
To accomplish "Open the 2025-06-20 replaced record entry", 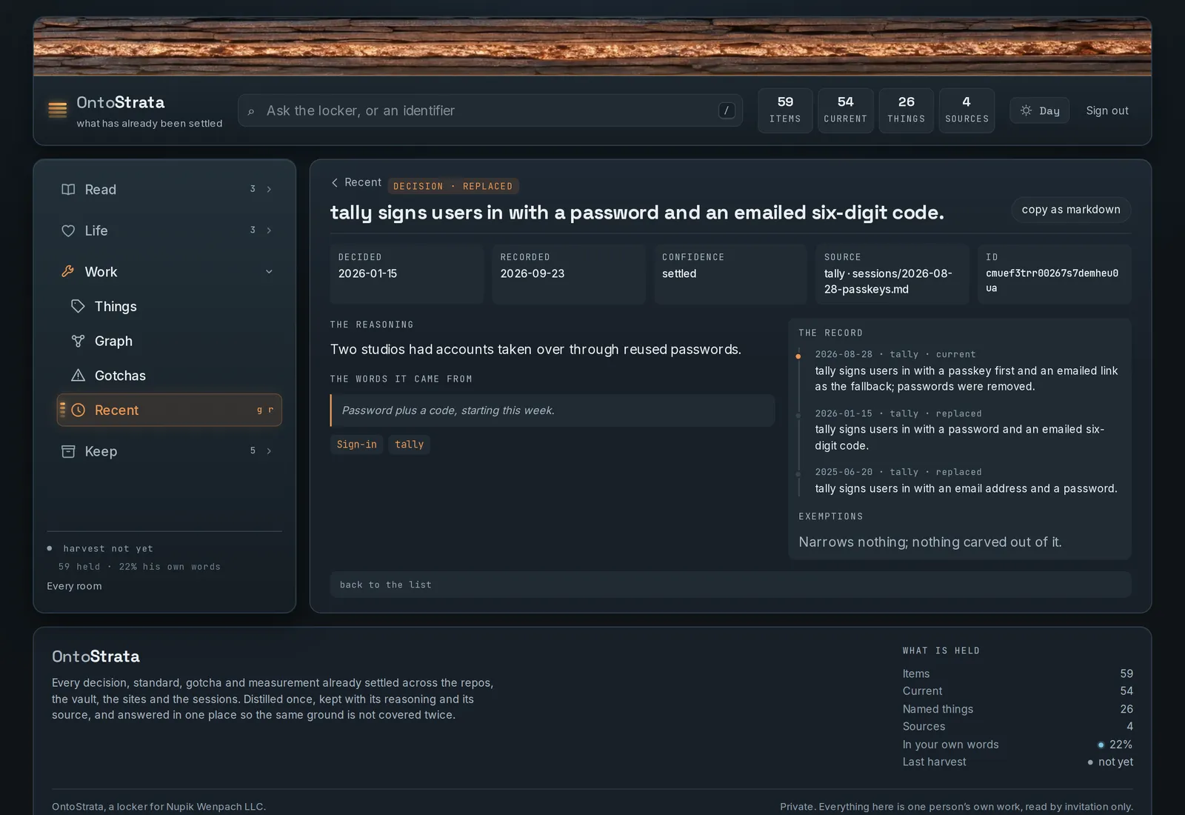I will pos(967,480).
